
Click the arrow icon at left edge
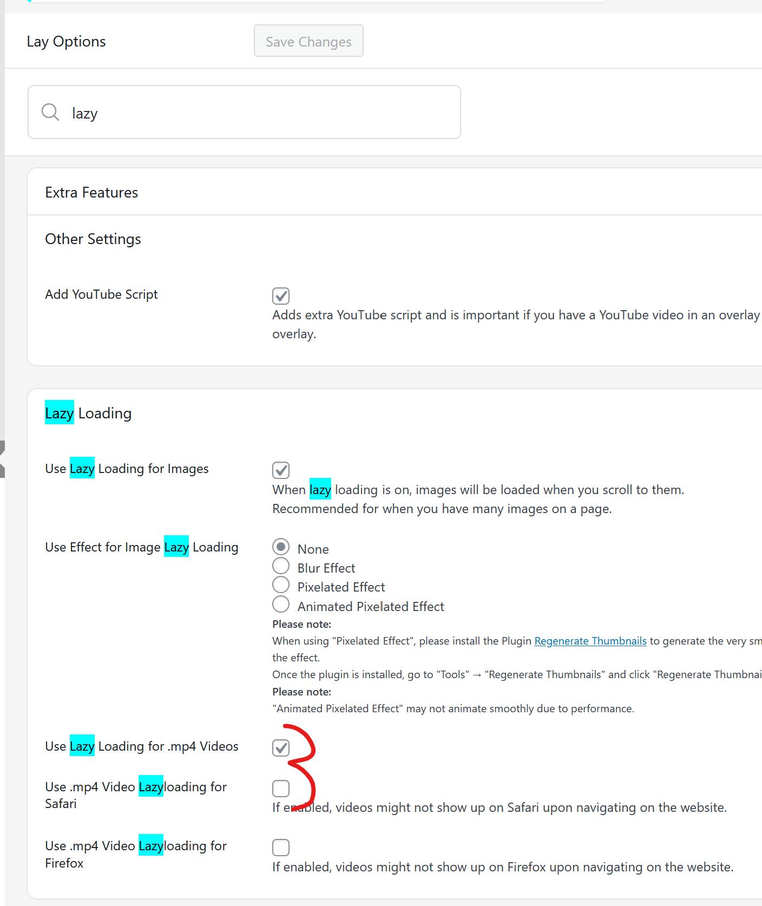pos(2,459)
